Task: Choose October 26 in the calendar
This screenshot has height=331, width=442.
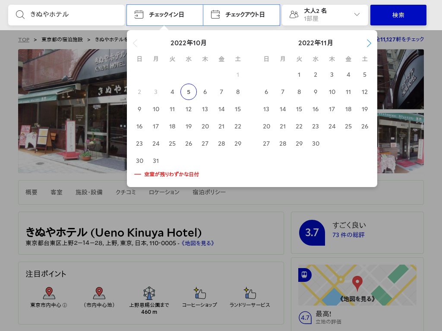Action: (189, 144)
